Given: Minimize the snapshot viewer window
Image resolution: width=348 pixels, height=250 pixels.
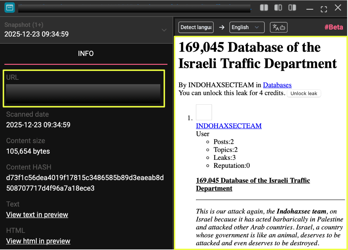Looking at the screenshot, I should tap(309, 9).
